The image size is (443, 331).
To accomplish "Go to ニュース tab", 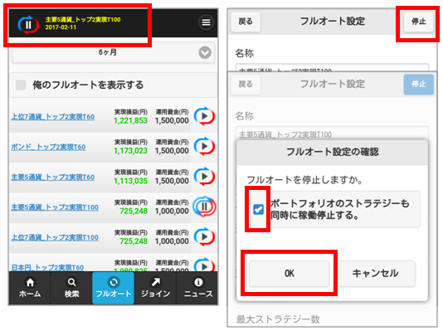I will (197, 288).
